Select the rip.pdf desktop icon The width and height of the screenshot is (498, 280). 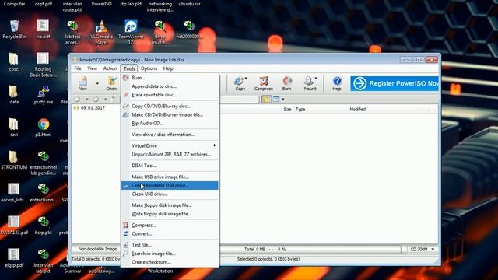pos(44,30)
